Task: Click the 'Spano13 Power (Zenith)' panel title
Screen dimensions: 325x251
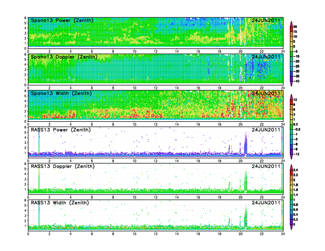Action: tap(62, 21)
